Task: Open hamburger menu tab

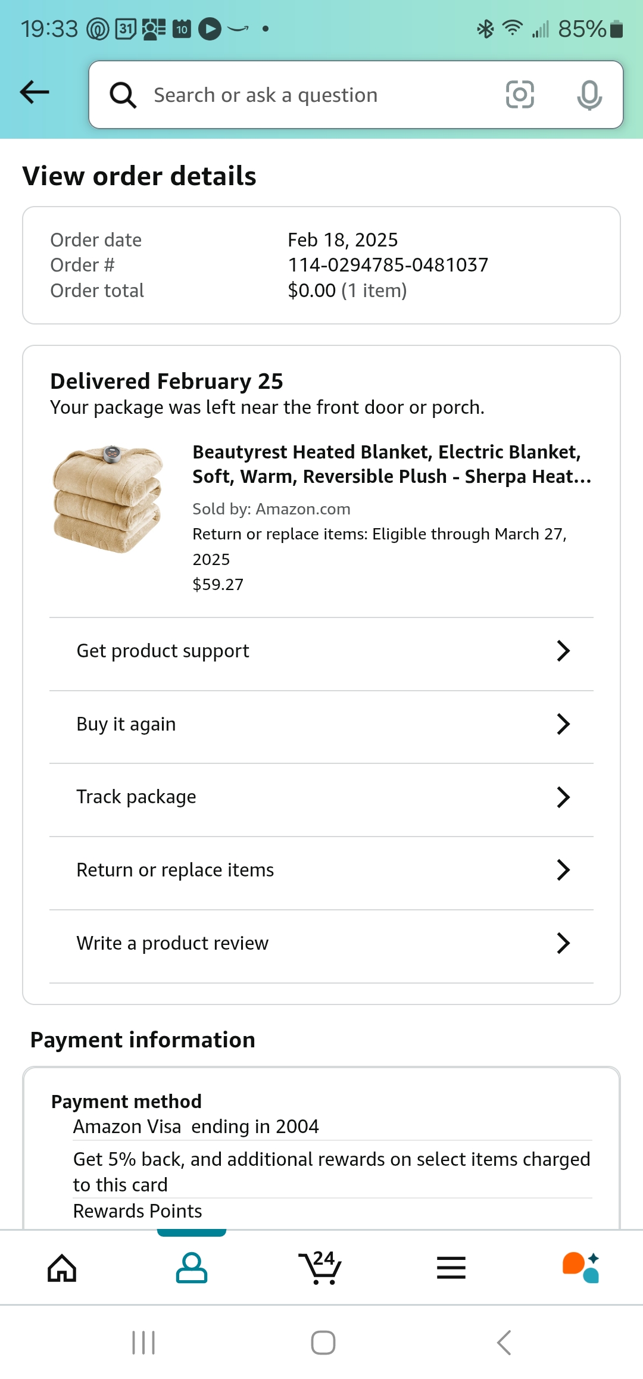Action: pyautogui.click(x=451, y=1268)
